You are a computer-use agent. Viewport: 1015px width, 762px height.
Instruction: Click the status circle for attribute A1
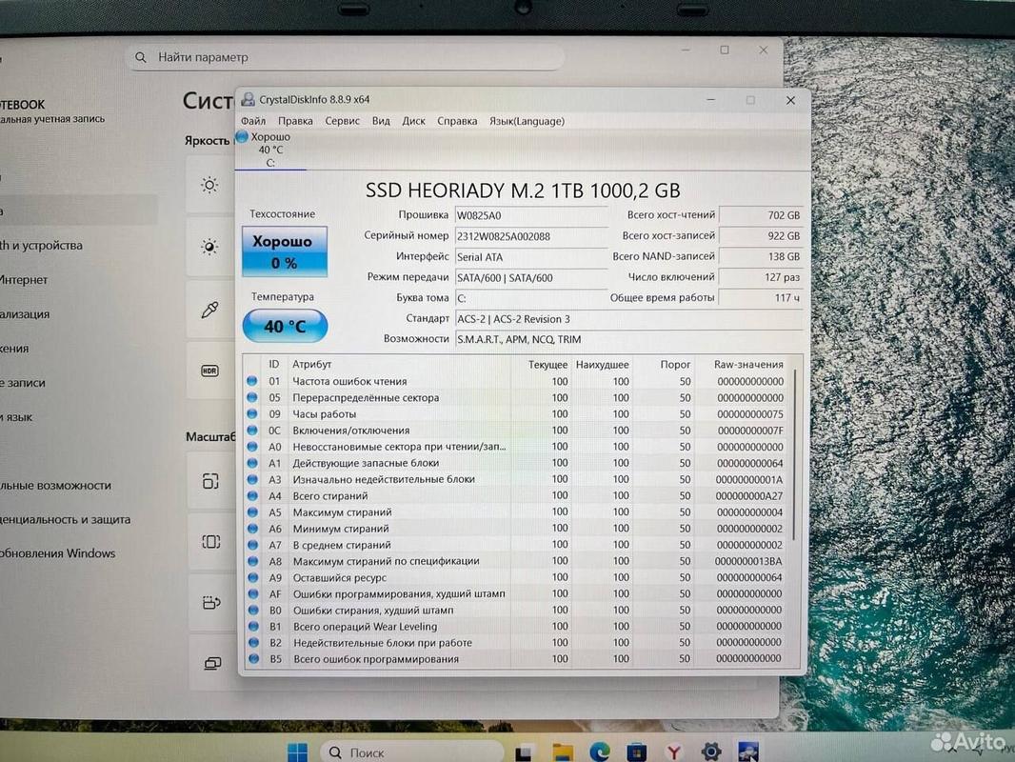point(252,463)
